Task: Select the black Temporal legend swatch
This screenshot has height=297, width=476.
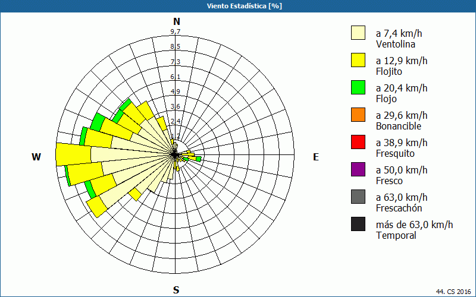Action: coord(358,224)
